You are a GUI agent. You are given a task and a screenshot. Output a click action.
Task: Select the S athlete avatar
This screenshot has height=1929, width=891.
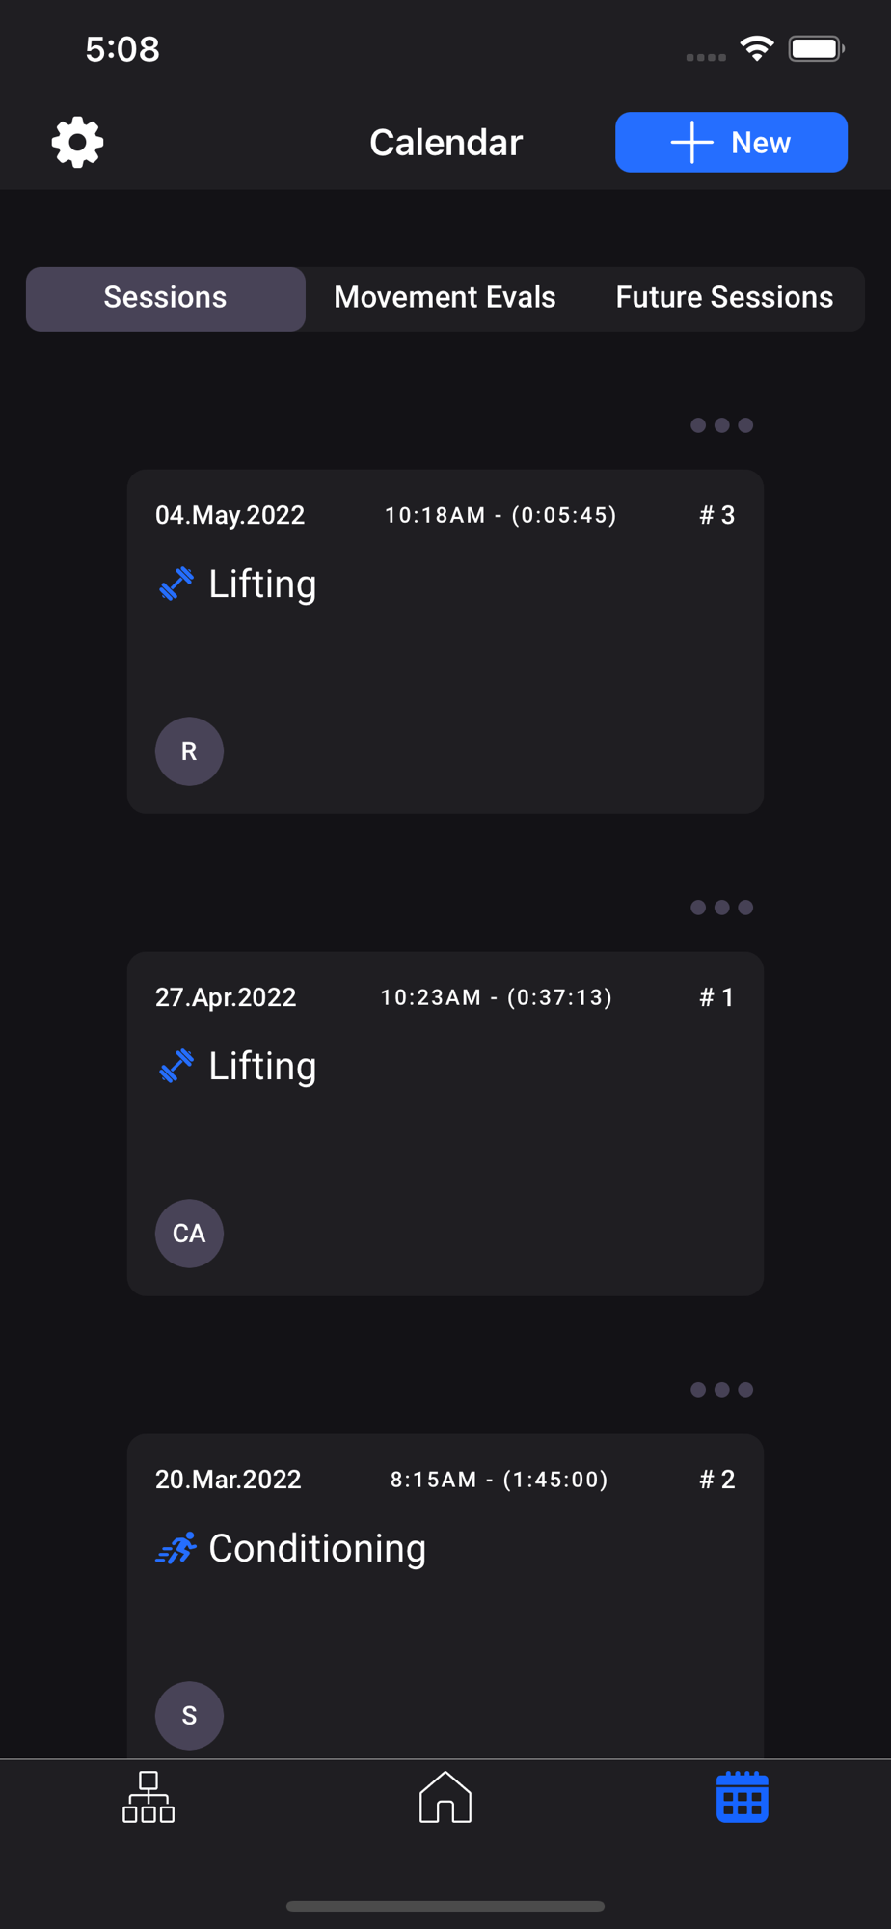pyautogui.click(x=189, y=1716)
